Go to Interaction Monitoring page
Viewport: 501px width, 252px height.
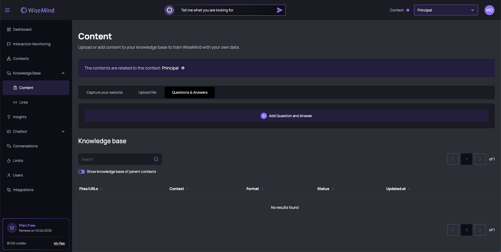click(x=32, y=44)
